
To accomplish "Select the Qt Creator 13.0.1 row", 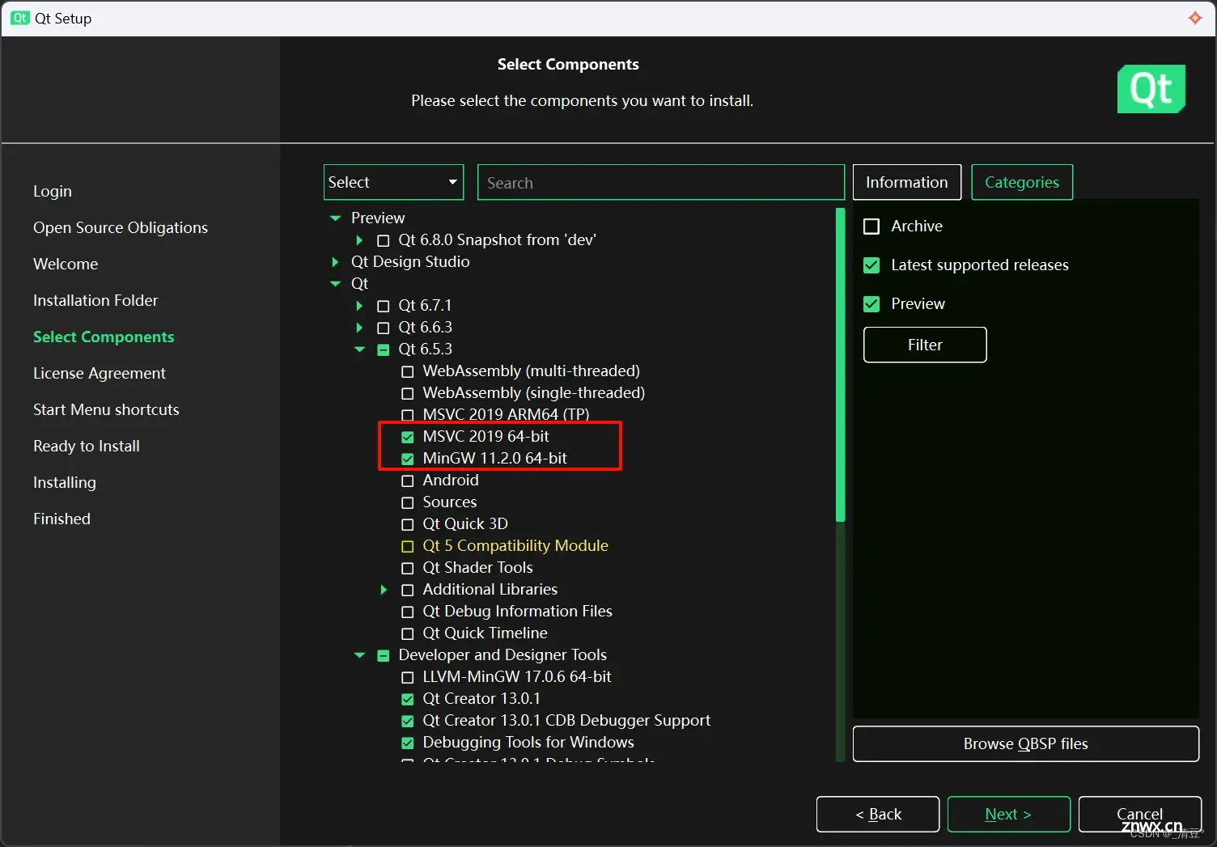I will [481, 699].
